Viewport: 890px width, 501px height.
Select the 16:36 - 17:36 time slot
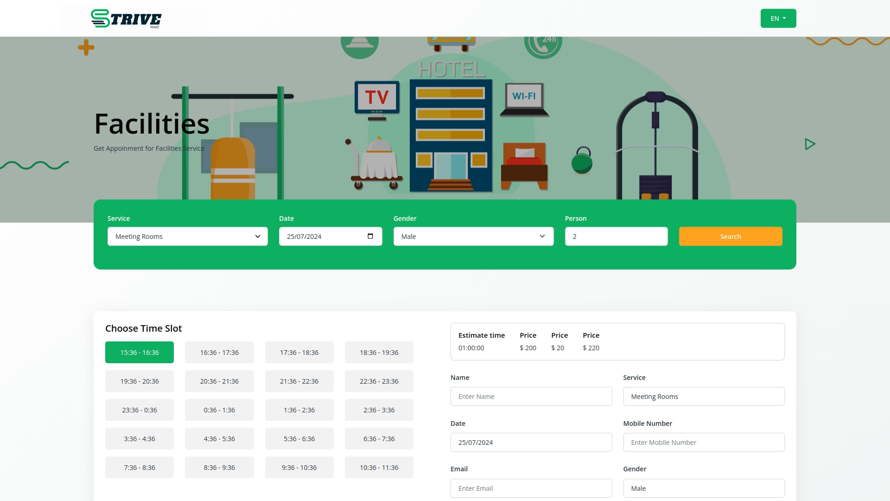pyautogui.click(x=219, y=353)
